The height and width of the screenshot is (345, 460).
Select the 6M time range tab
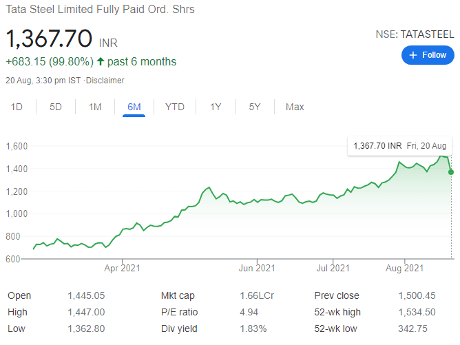(x=134, y=107)
